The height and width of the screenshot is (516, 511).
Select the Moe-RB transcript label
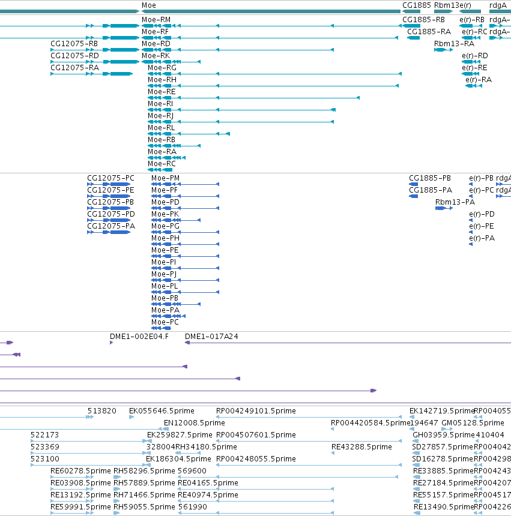tap(162, 140)
